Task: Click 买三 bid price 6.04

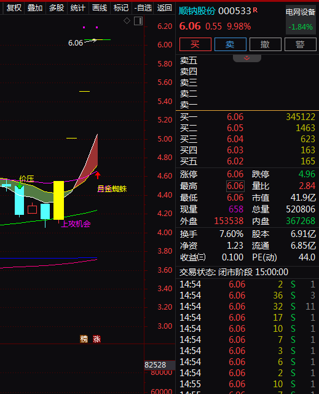Action: click(x=235, y=139)
